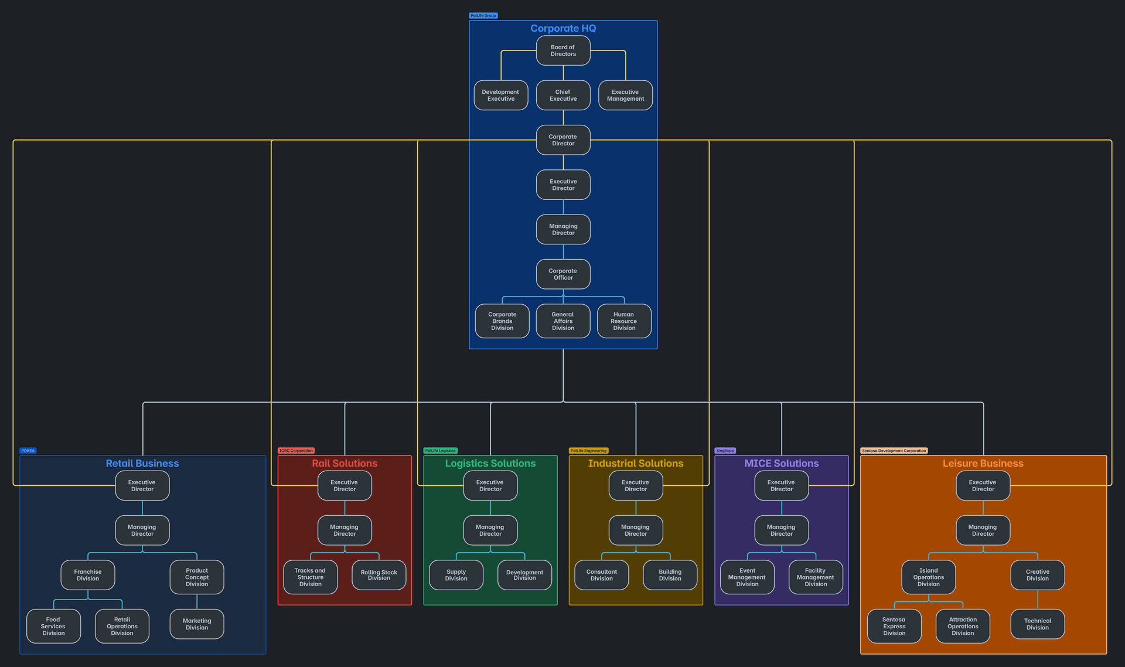Select the Supply Division node

pyautogui.click(x=456, y=575)
